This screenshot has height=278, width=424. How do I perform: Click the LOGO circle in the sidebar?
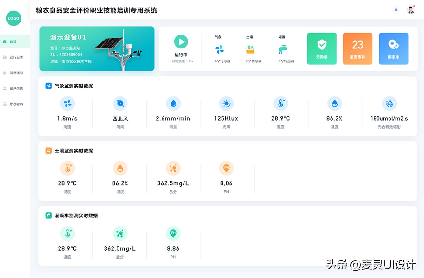[x=14, y=18]
